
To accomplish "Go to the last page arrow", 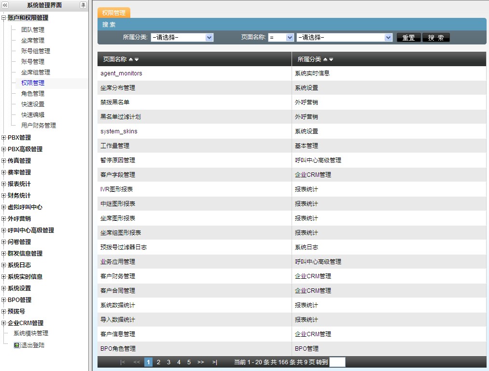I will [214, 362].
